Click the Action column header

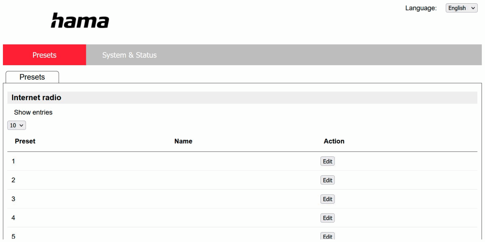tap(334, 141)
